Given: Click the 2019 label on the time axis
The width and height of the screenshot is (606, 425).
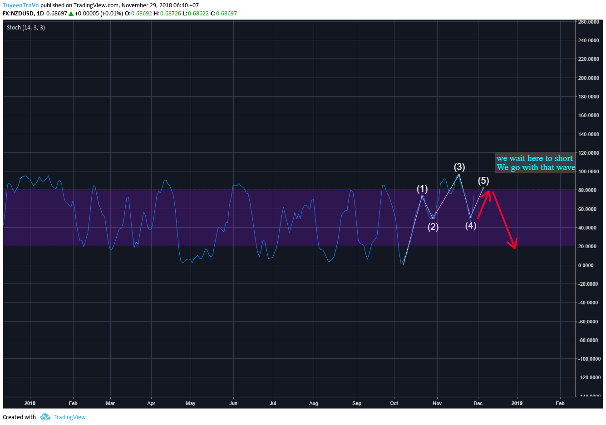Looking at the screenshot, I should coord(517,403).
